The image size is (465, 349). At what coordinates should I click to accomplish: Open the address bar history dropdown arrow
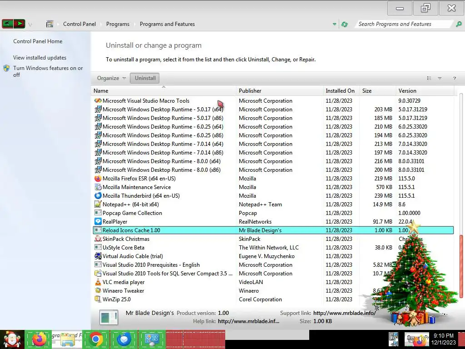click(x=334, y=25)
